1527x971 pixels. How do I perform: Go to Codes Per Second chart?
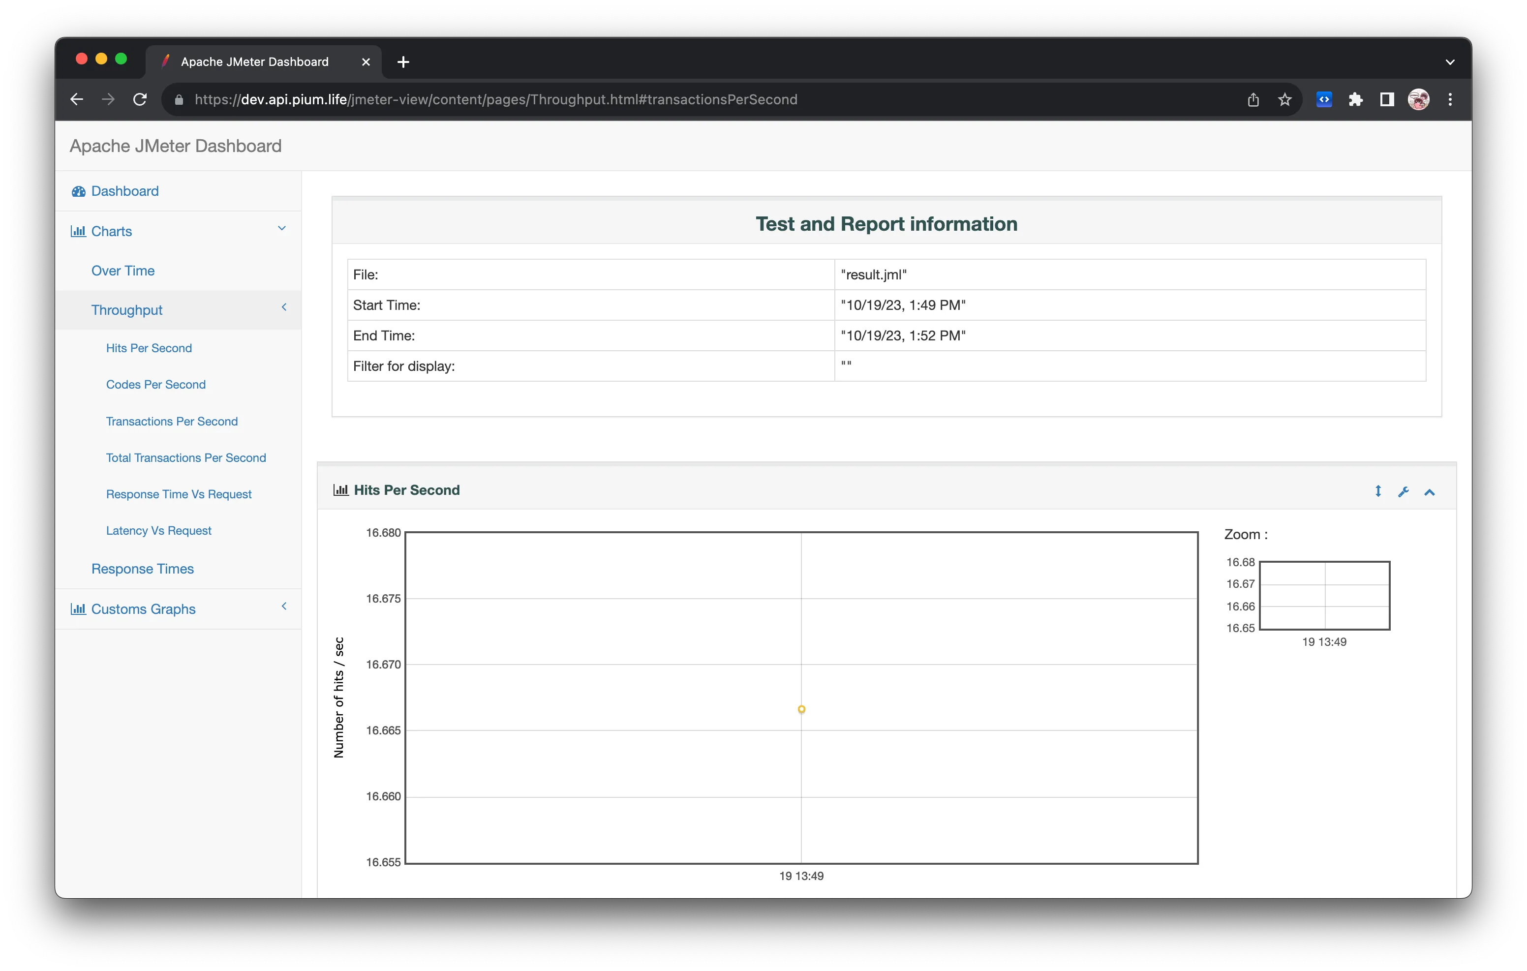155,384
